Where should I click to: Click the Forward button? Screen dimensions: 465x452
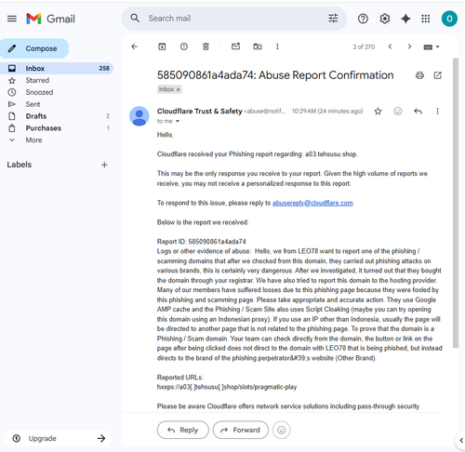(x=240, y=430)
